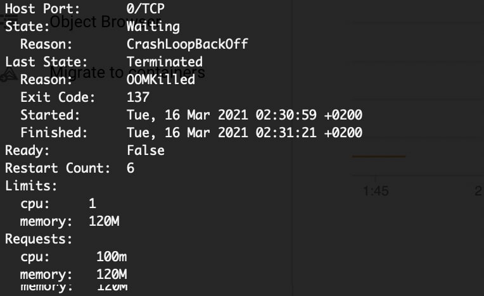The image size is (484, 296).
Task: Click the Waiting state value
Action: pyautogui.click(x=153, y=27)
